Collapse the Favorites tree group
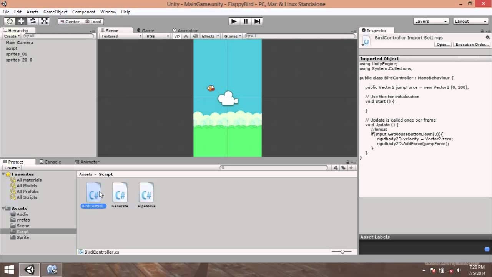 [x=3, y=174]
